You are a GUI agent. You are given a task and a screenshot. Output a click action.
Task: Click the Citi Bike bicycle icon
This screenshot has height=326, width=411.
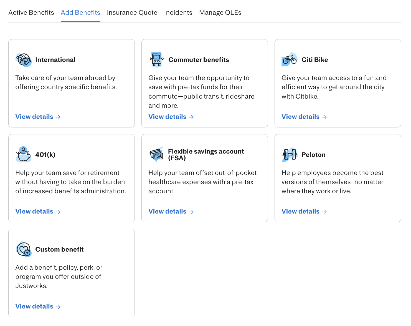tap(290, 59)
